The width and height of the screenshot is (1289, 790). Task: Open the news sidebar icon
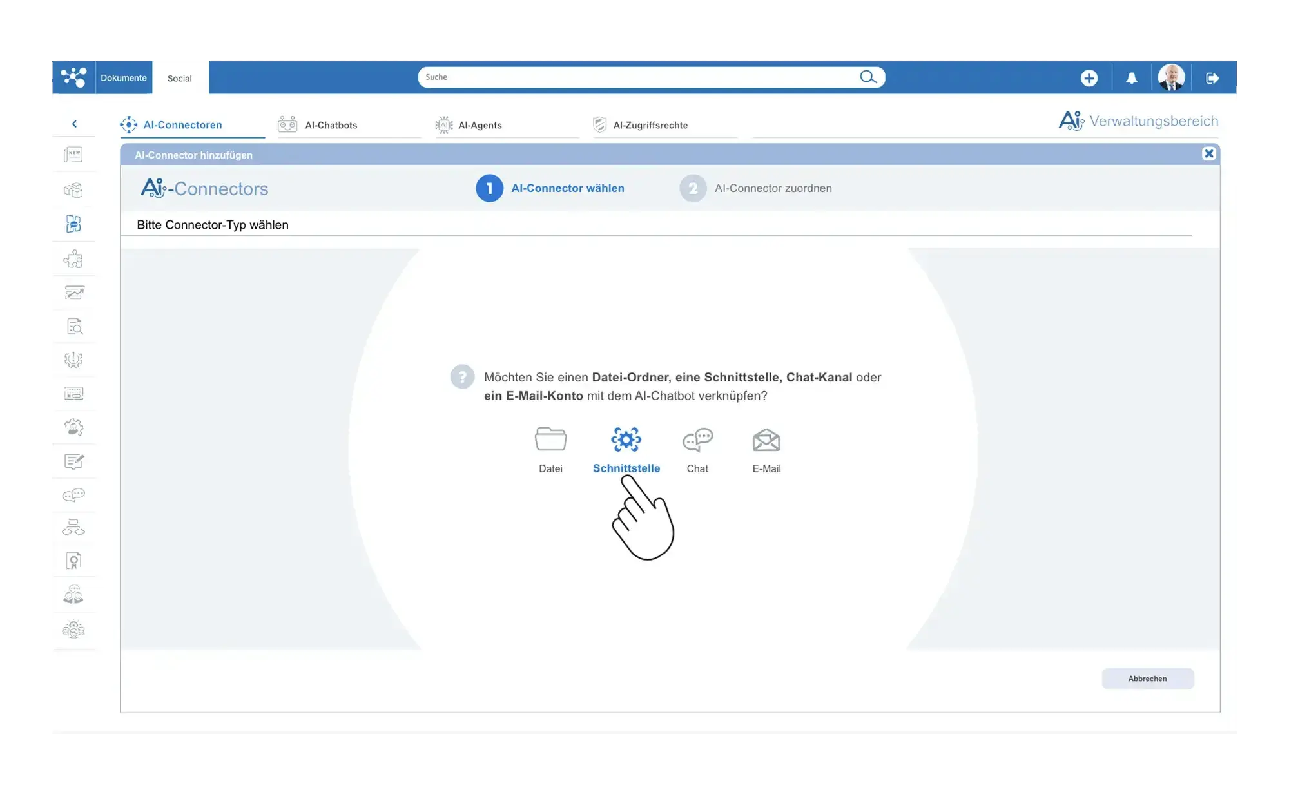pos(73,155)
